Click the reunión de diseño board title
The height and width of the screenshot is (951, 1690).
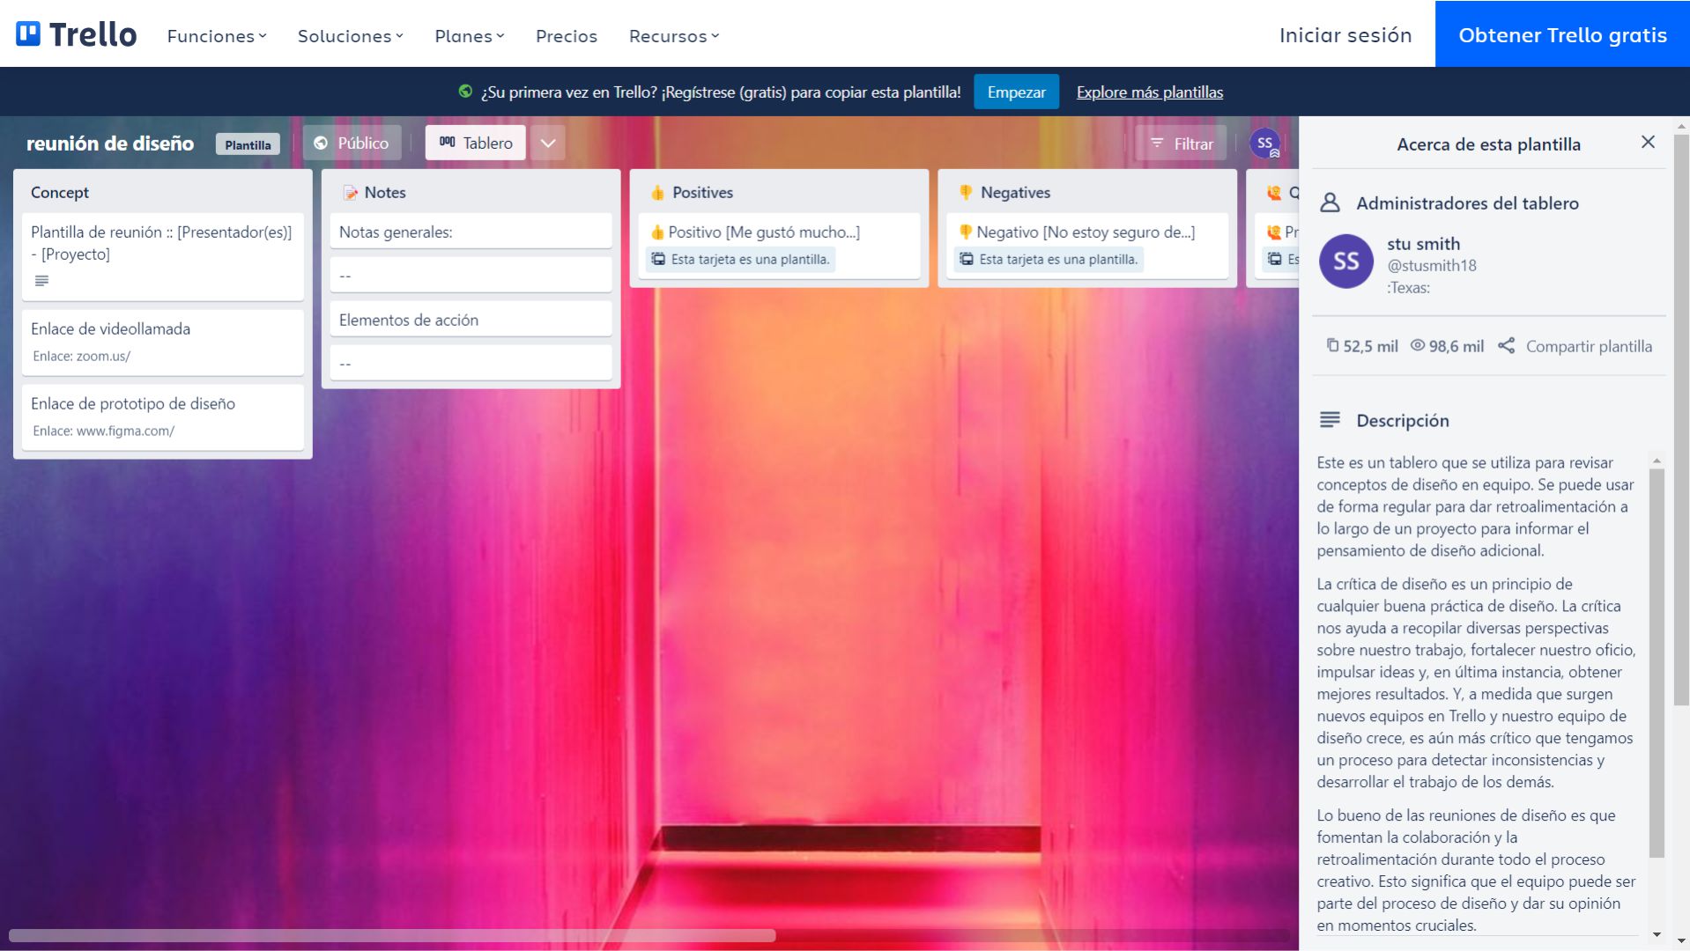click(x=110, y=144)
